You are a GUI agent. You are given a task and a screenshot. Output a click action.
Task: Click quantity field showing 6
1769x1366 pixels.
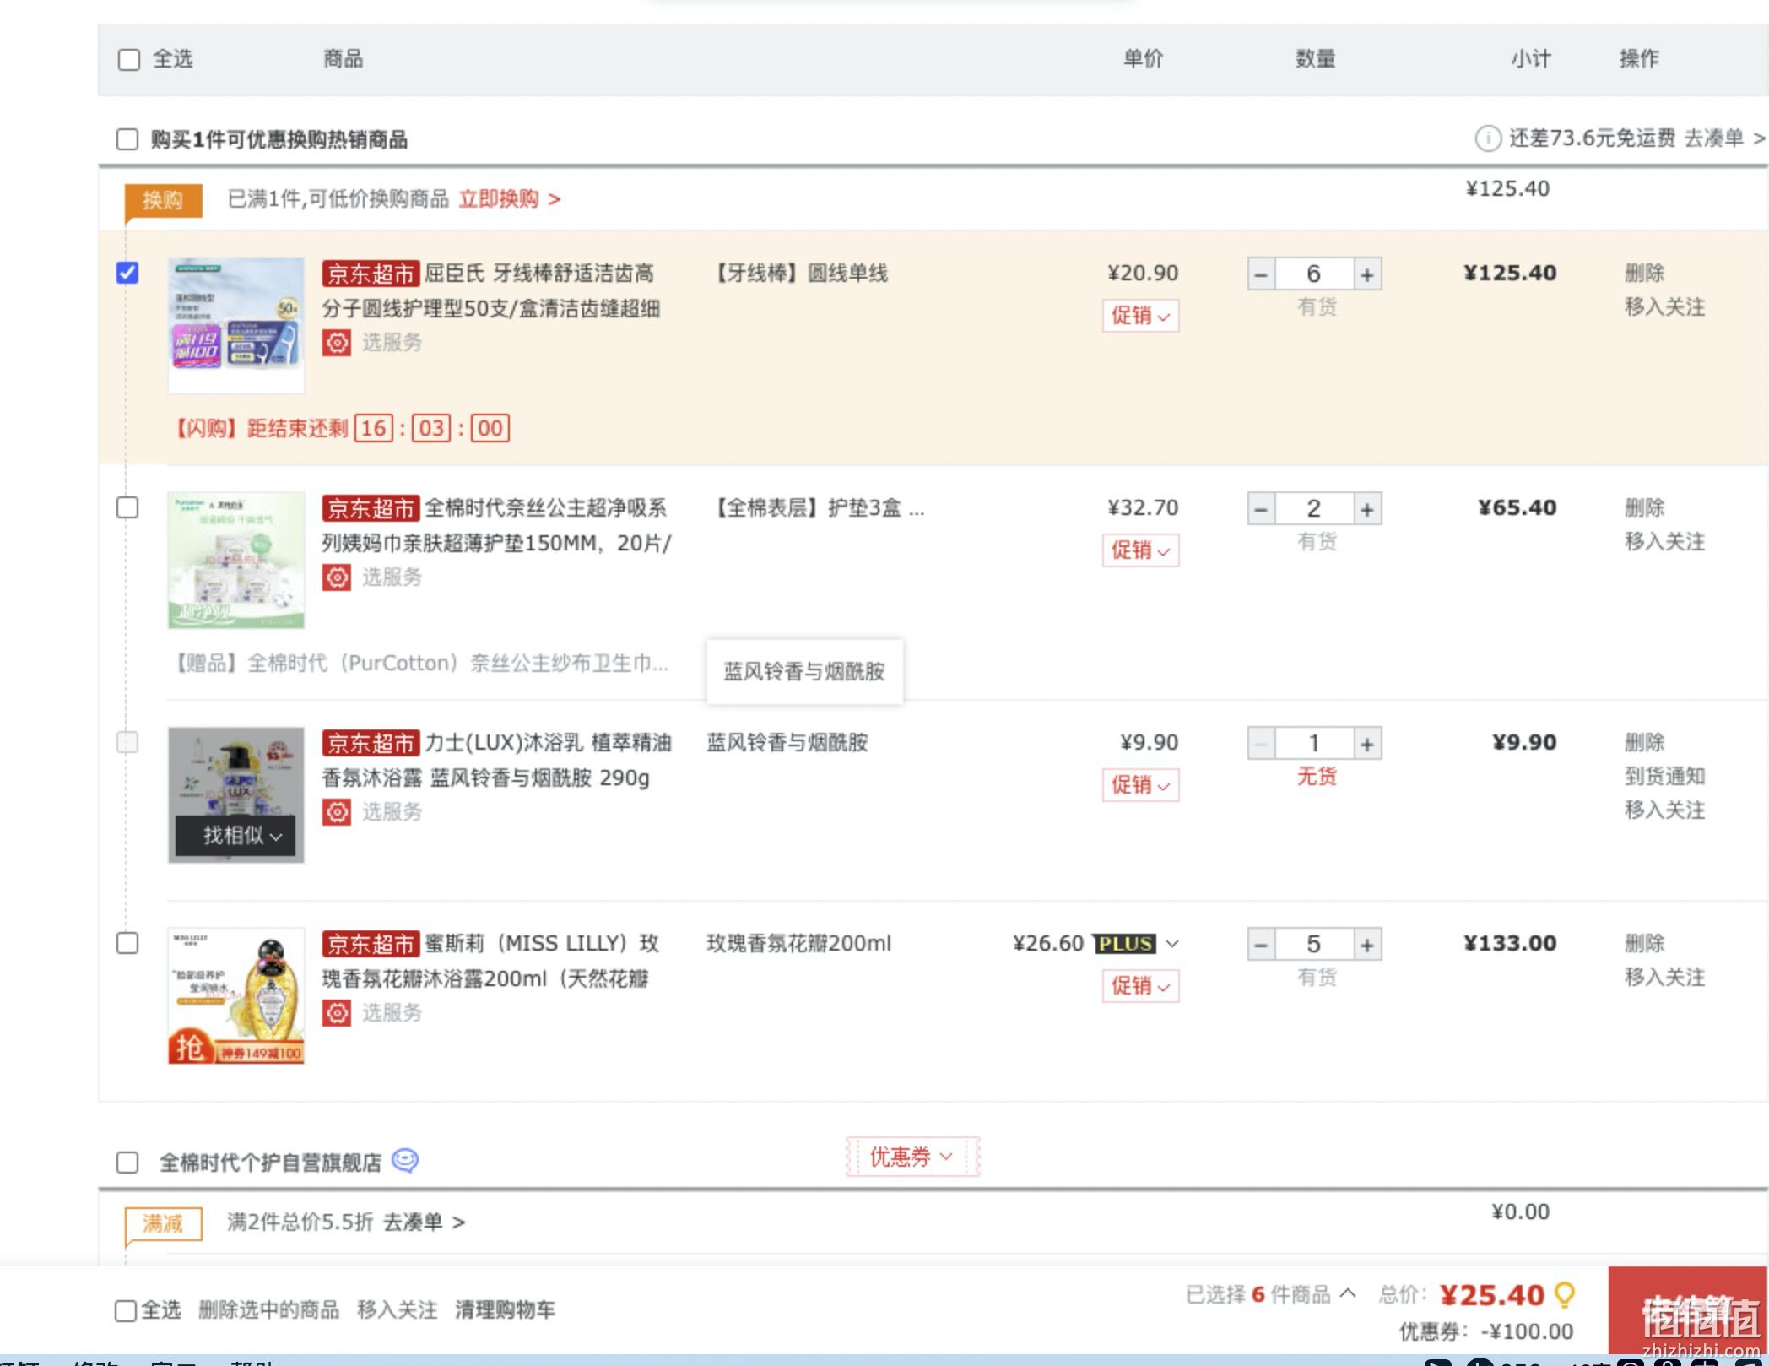[1314, 274]
